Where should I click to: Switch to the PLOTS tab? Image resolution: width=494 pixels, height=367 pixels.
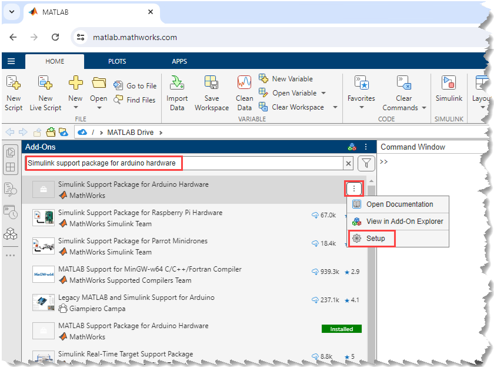point(117,61)
